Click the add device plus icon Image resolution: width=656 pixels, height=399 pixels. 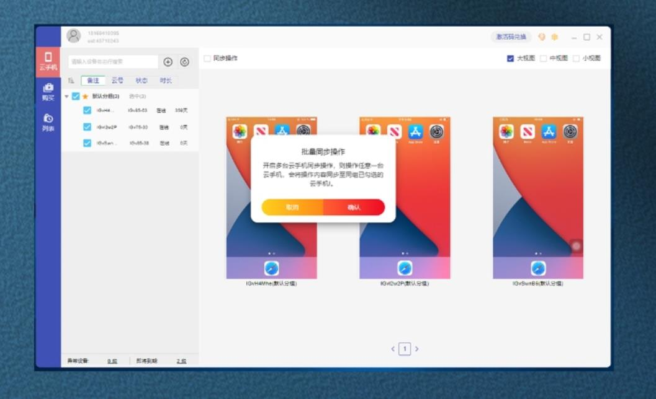click(168, 62)
